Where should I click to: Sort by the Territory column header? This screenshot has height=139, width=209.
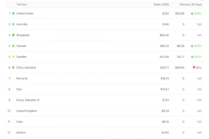22,5
